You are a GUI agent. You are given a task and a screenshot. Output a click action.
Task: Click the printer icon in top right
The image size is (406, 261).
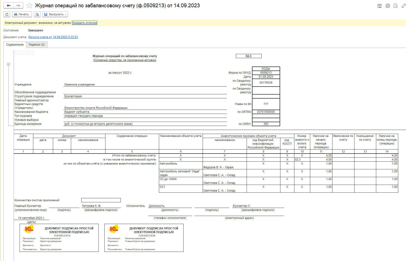coord(387,6)
